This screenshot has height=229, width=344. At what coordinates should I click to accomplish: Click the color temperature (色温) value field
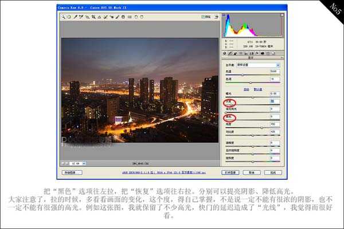coord(274,71)
